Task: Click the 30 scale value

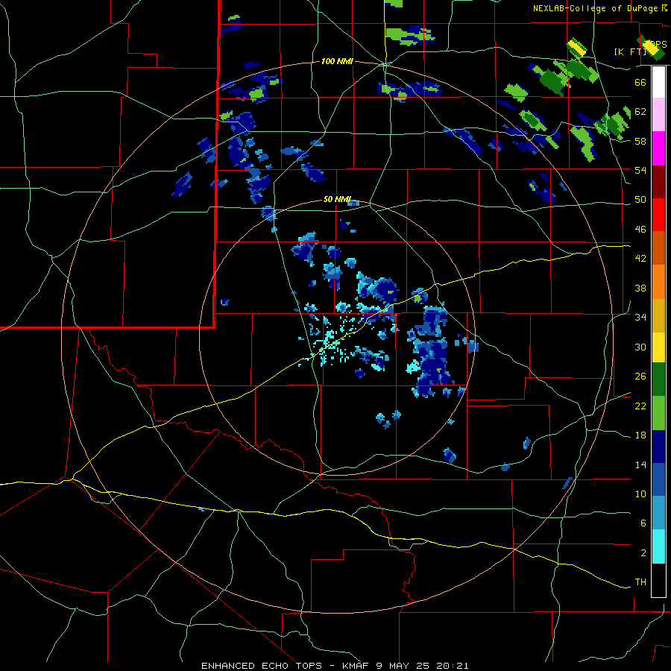Action: (x=640, y=347)
